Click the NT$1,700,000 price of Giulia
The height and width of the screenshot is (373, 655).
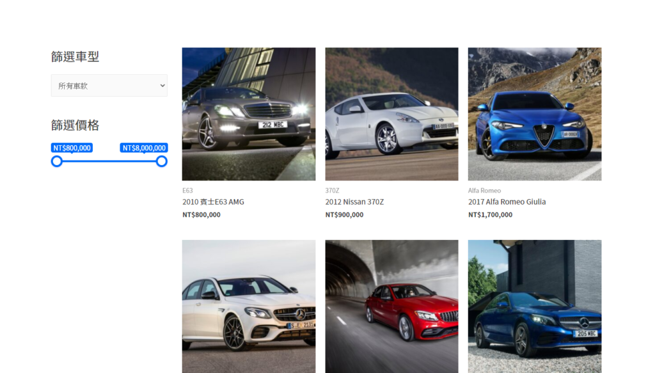pyautogui.click(x=490, y=215)
